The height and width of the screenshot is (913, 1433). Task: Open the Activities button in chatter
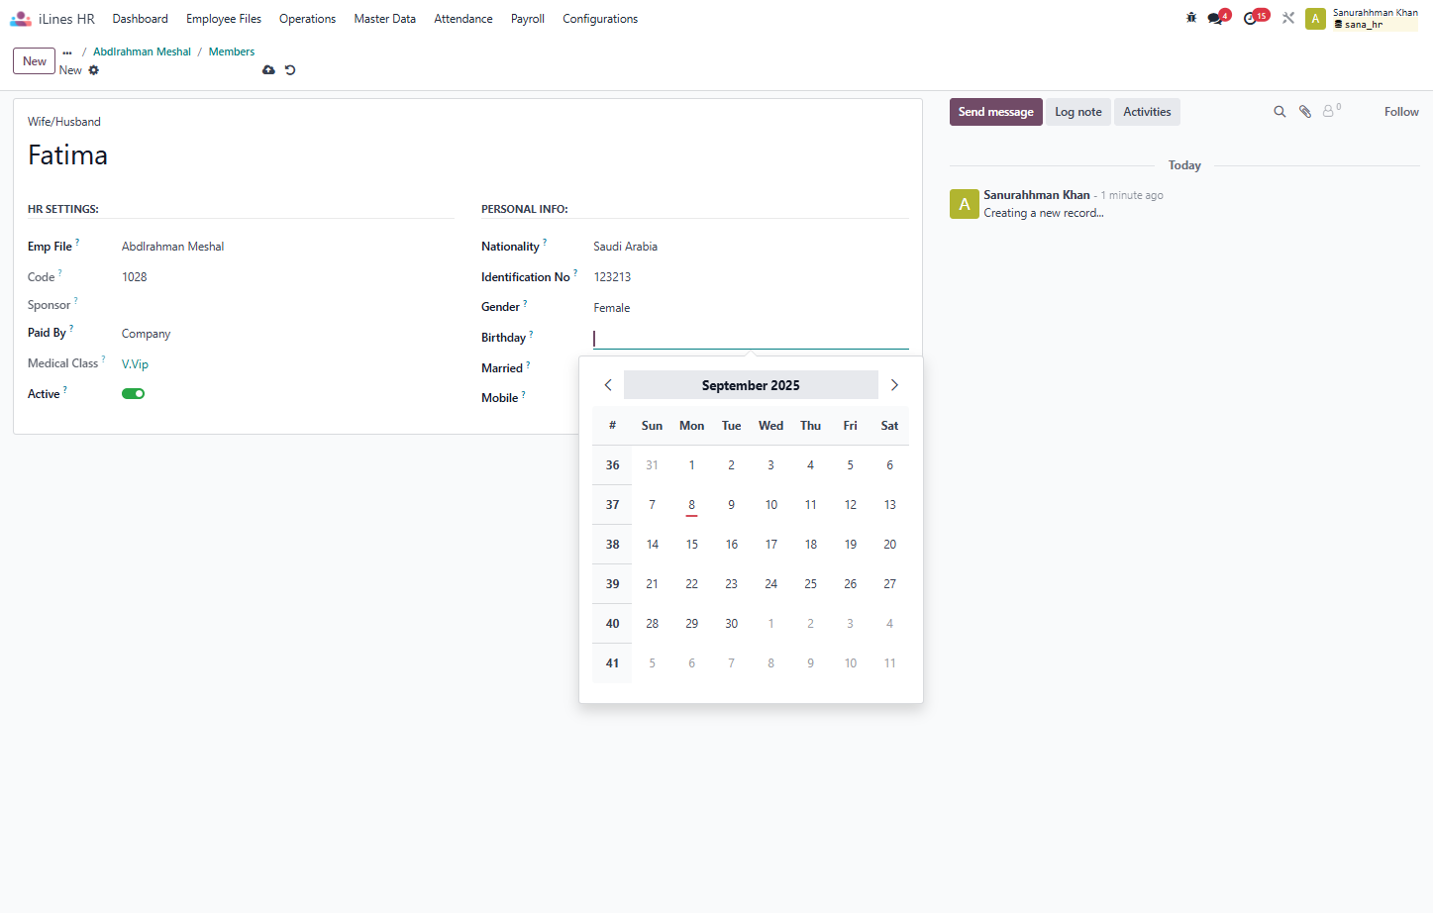point(1147,112)
